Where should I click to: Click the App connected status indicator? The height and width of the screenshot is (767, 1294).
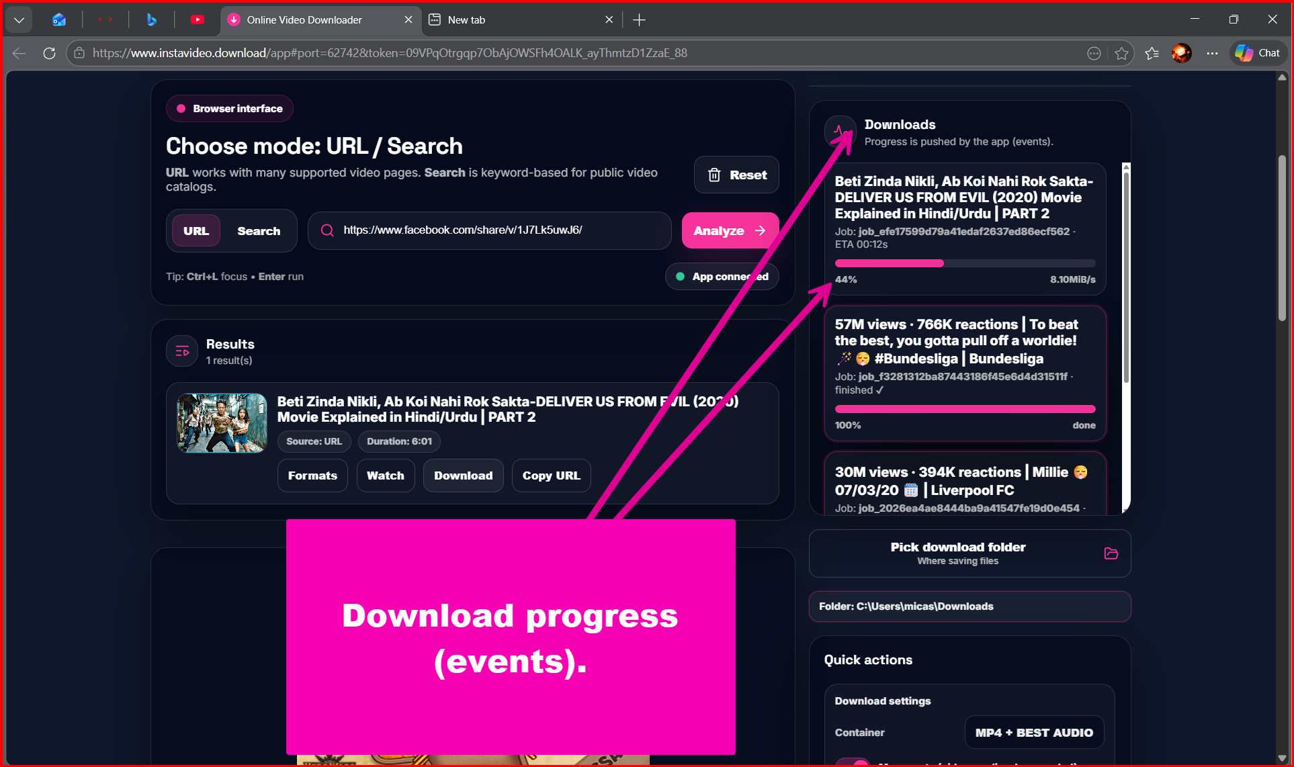722,276
